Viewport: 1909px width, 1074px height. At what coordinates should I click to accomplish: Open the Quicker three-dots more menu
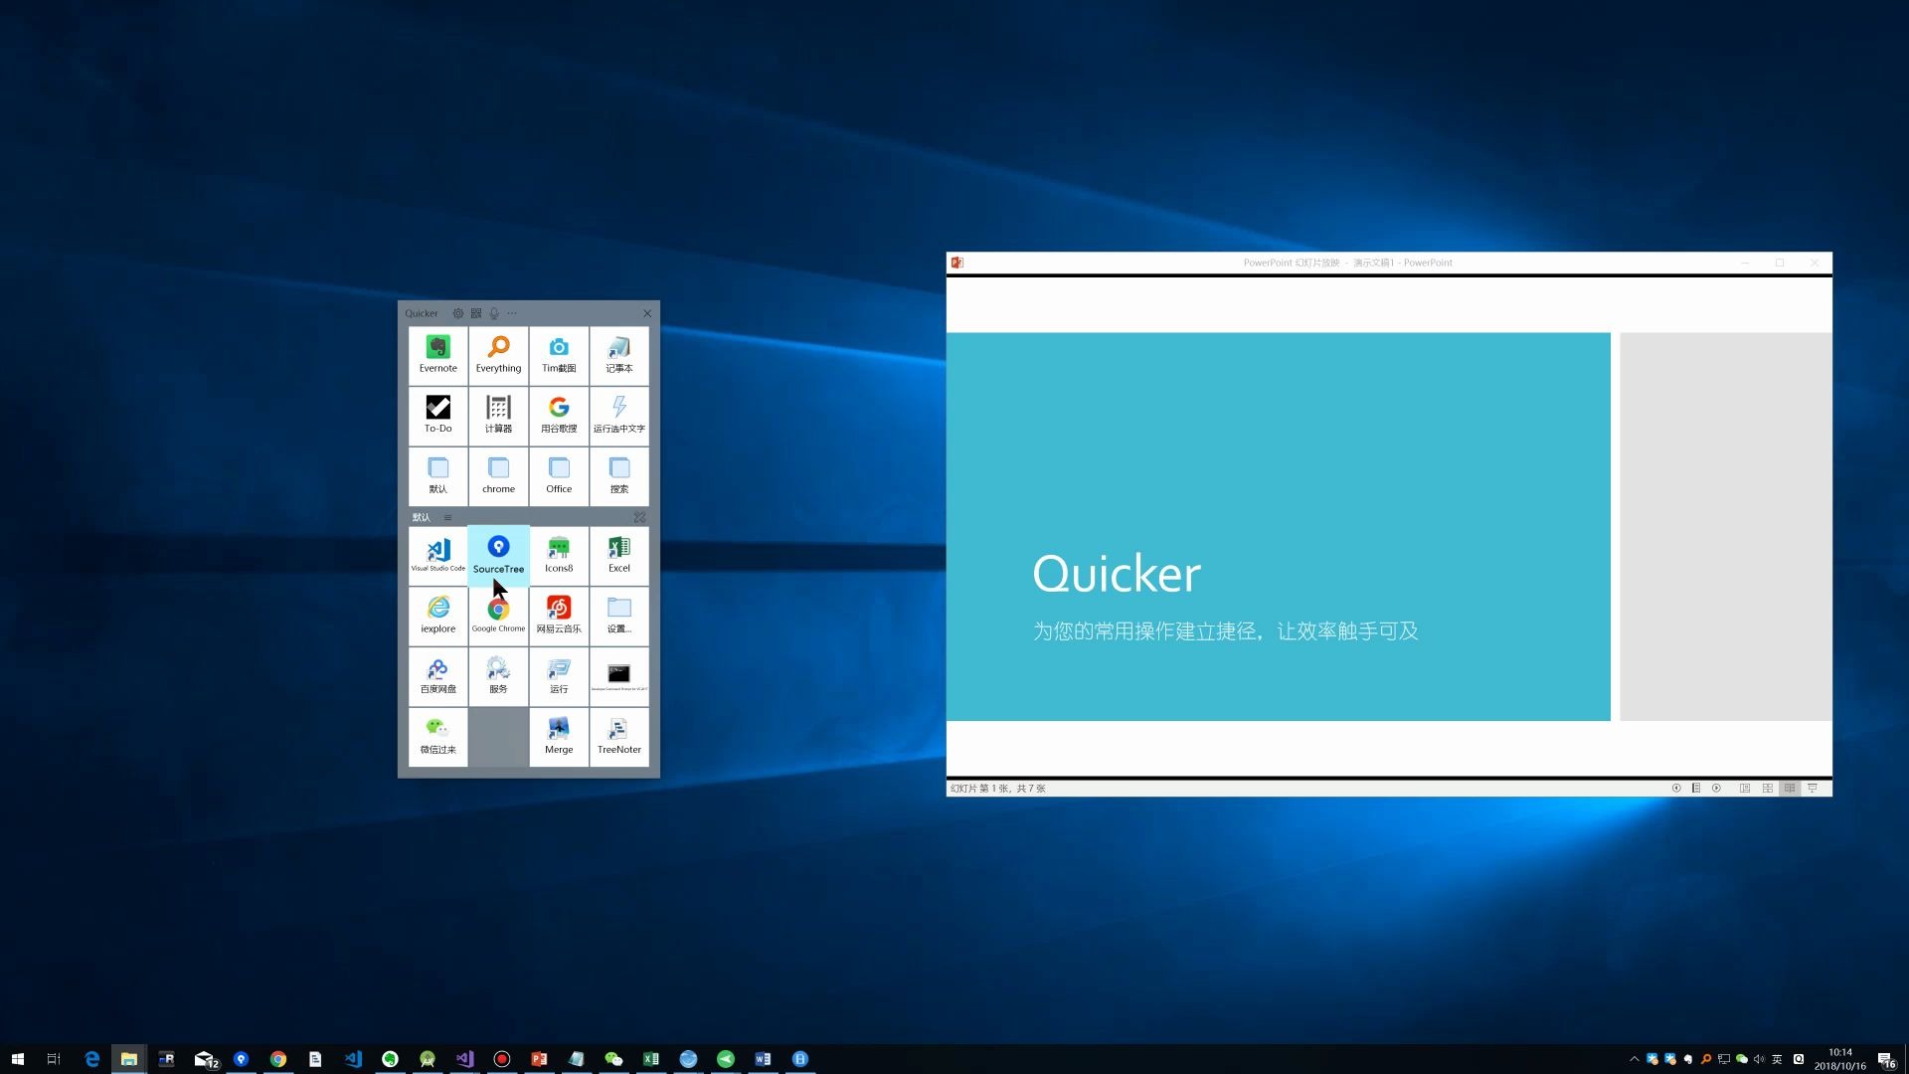click(x=512, y=313)
